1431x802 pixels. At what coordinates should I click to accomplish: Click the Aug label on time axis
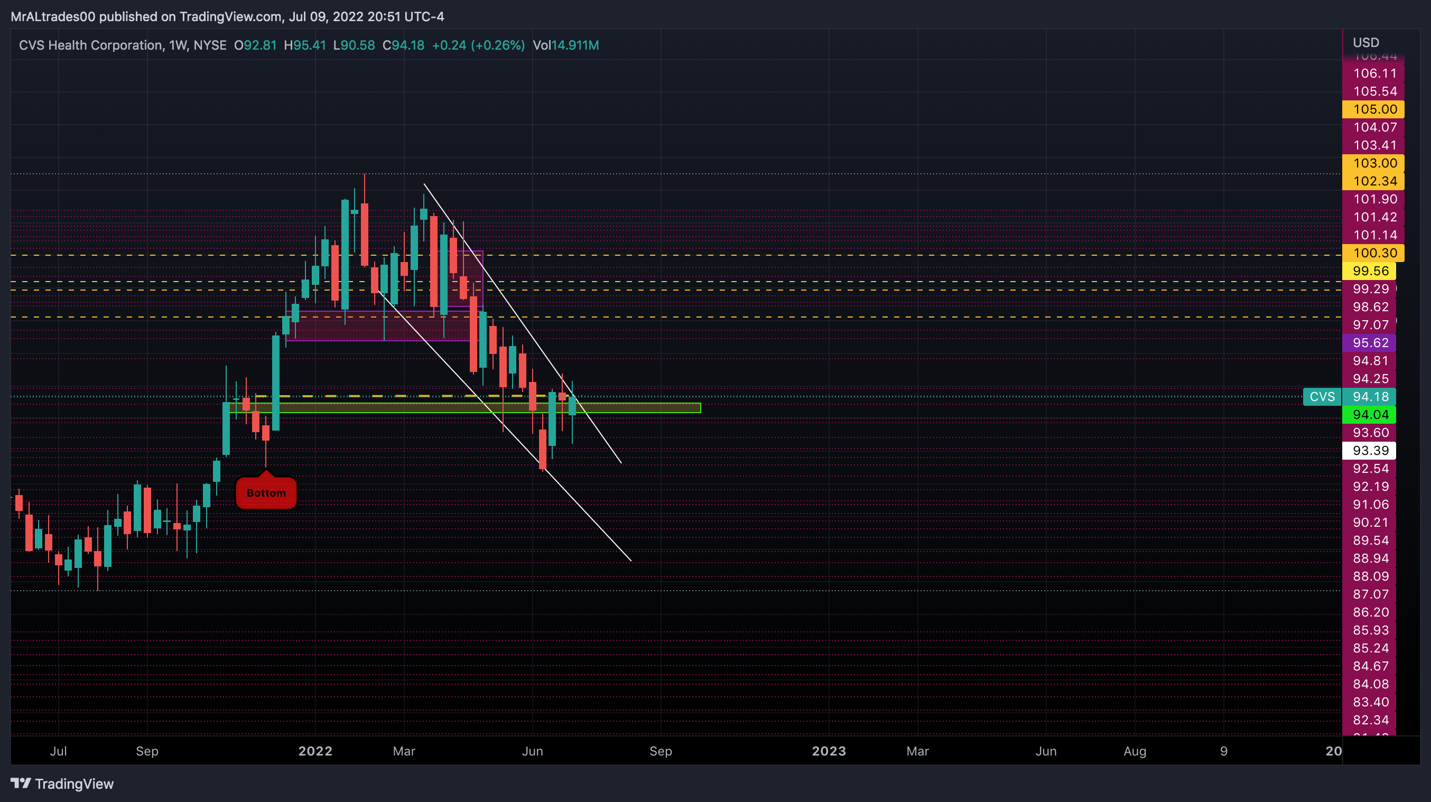coord(1135,751)
